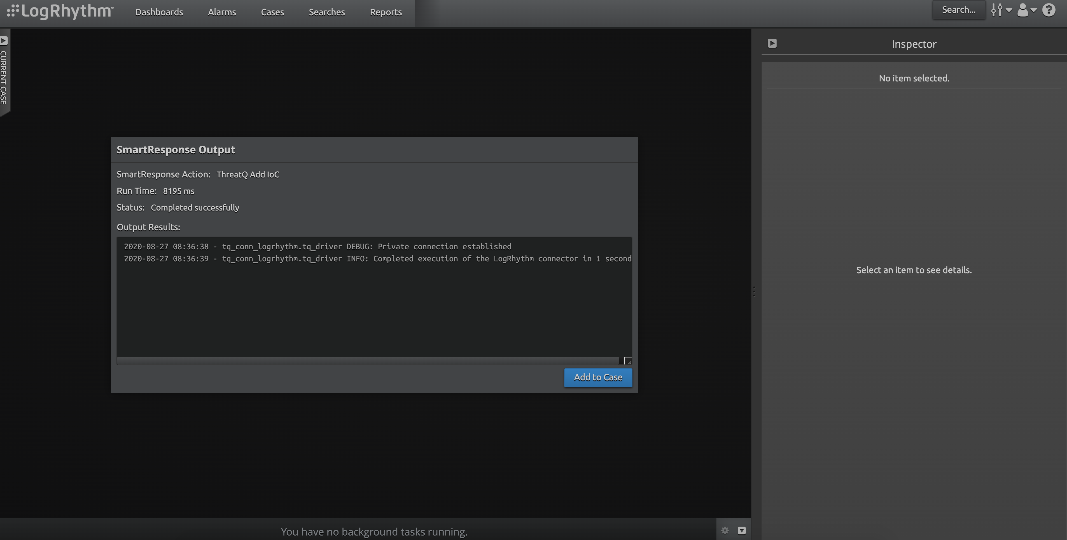The height and width of the screenshot is (540, 1067).
Task: Open the Alarms page
Action: [x=222, y=12]
